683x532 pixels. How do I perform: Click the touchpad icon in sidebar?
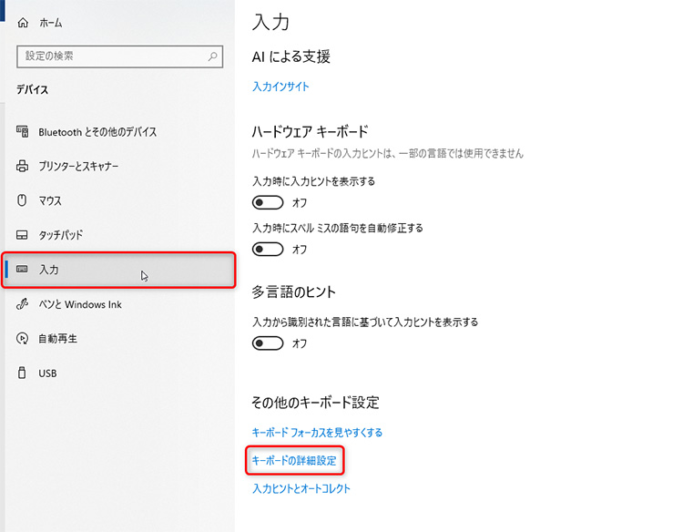tap(23, 235)
